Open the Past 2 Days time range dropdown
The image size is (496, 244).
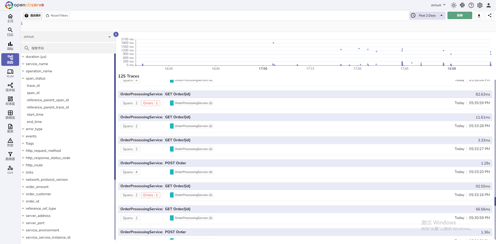pyautogui.click(x=427, y=15)
